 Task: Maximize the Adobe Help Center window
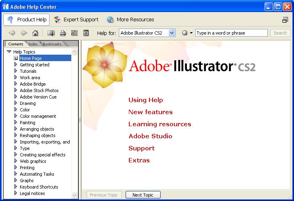tap(278, 7)
